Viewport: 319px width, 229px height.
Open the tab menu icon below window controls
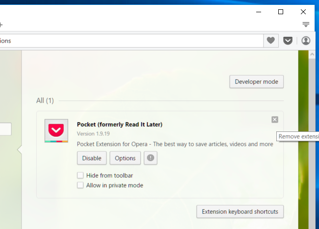(x=306, y=25)
